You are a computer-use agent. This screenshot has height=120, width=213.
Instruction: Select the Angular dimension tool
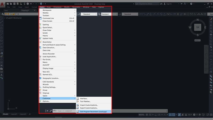[x=164, y=14]
